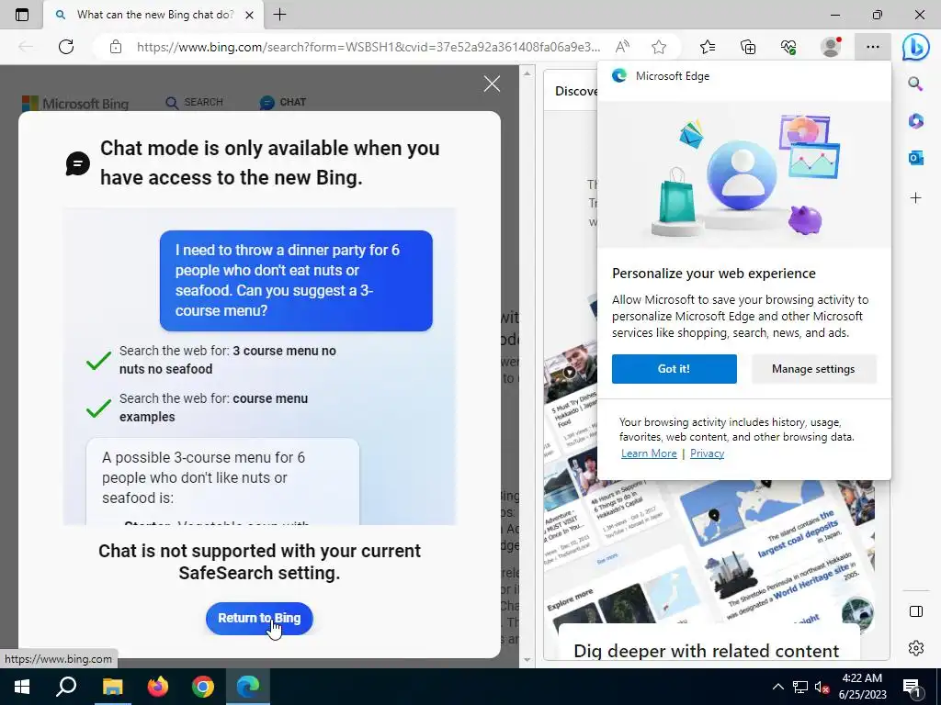Open the Learn More link
Viewport: 941px width, 705px height.
[x=649, y=453]
